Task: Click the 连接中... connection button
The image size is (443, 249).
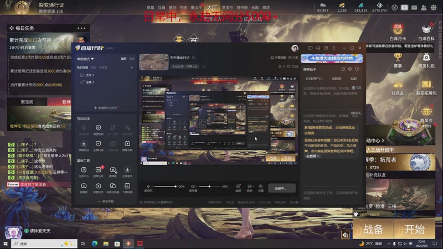Action: [281, 188]
